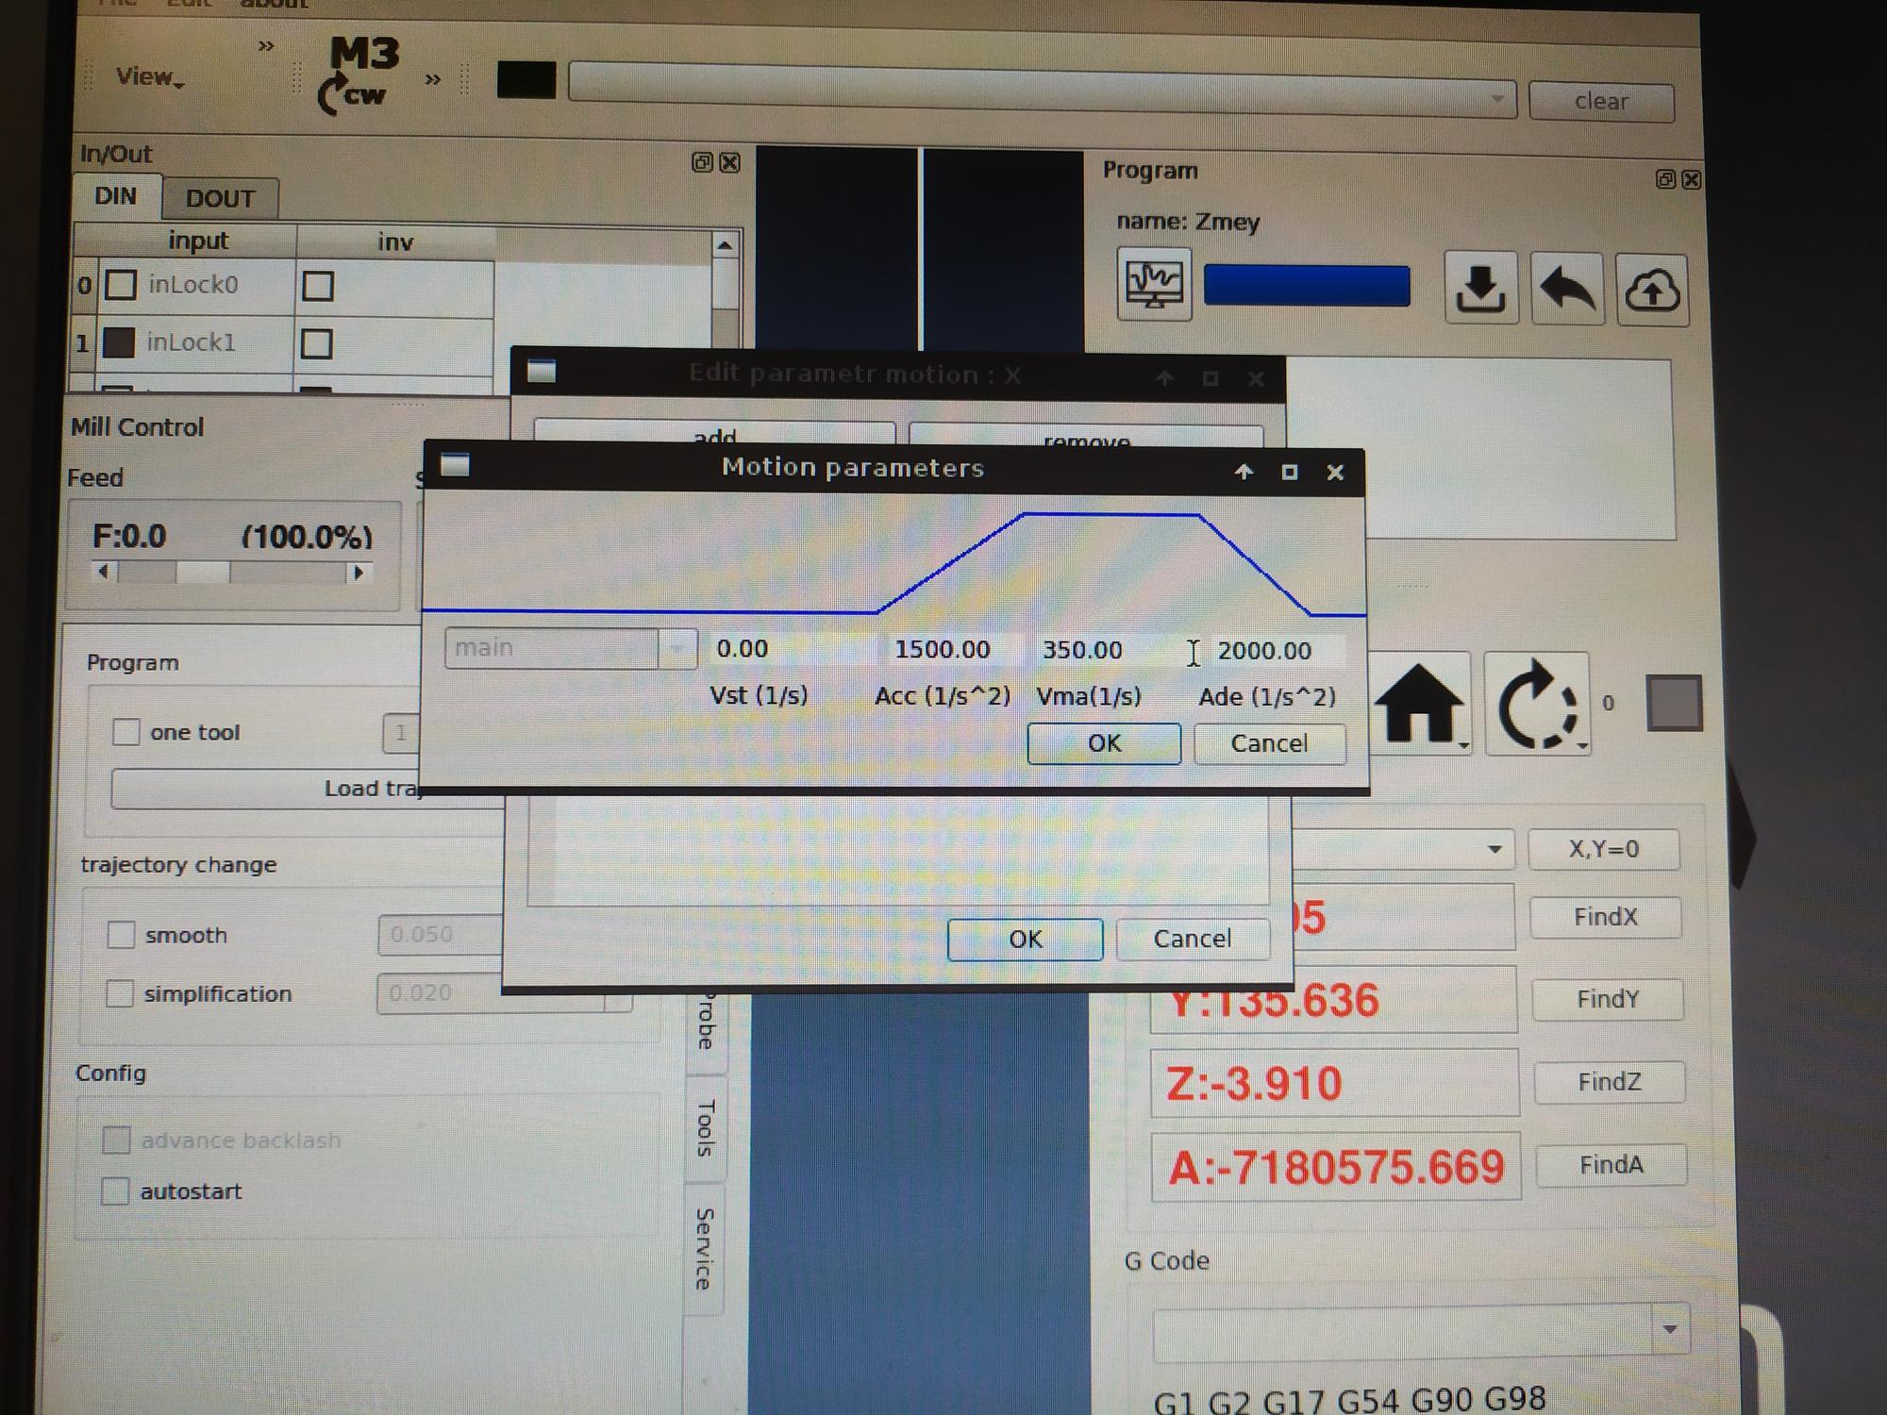Confirm Motion parameters with OK
The image size is (1887, 1415).
point(1103,743)
